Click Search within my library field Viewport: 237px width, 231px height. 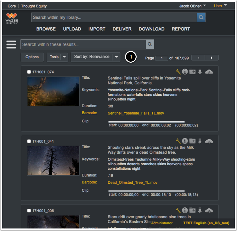tap(114, 17)
